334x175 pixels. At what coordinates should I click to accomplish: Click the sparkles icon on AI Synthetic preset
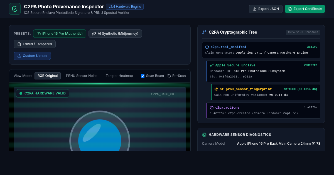pyautogui.click(x=94, y=34)
